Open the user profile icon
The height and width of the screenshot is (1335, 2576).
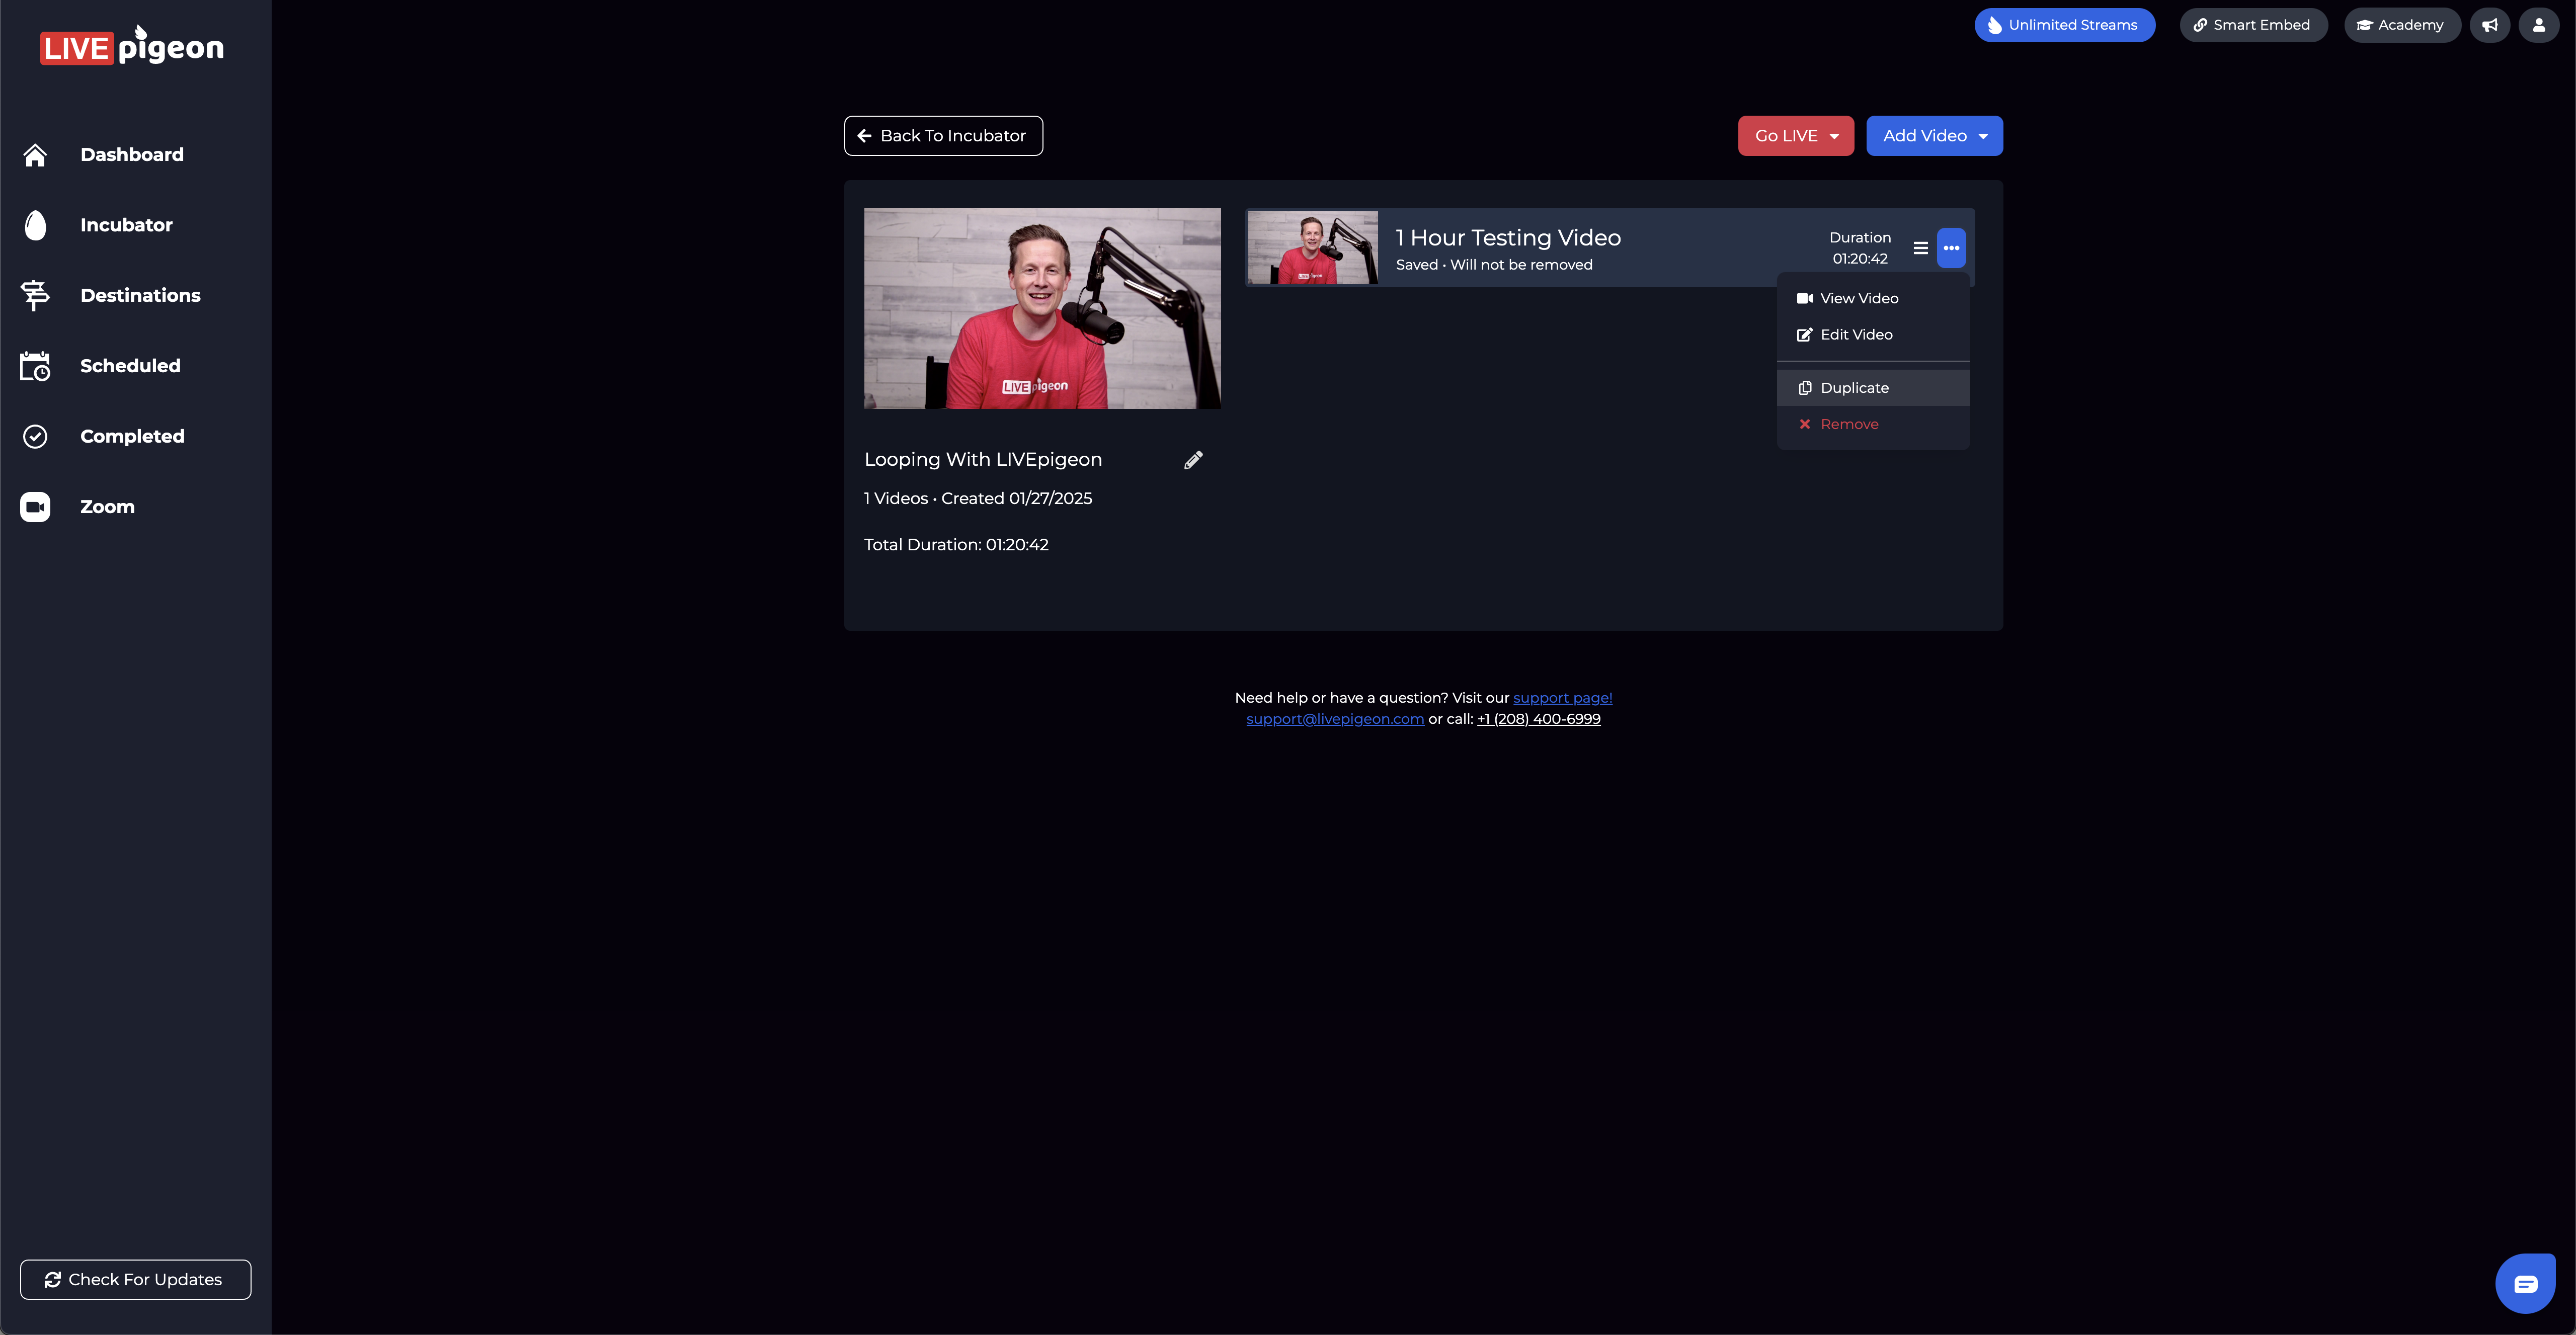point(2538,25)
